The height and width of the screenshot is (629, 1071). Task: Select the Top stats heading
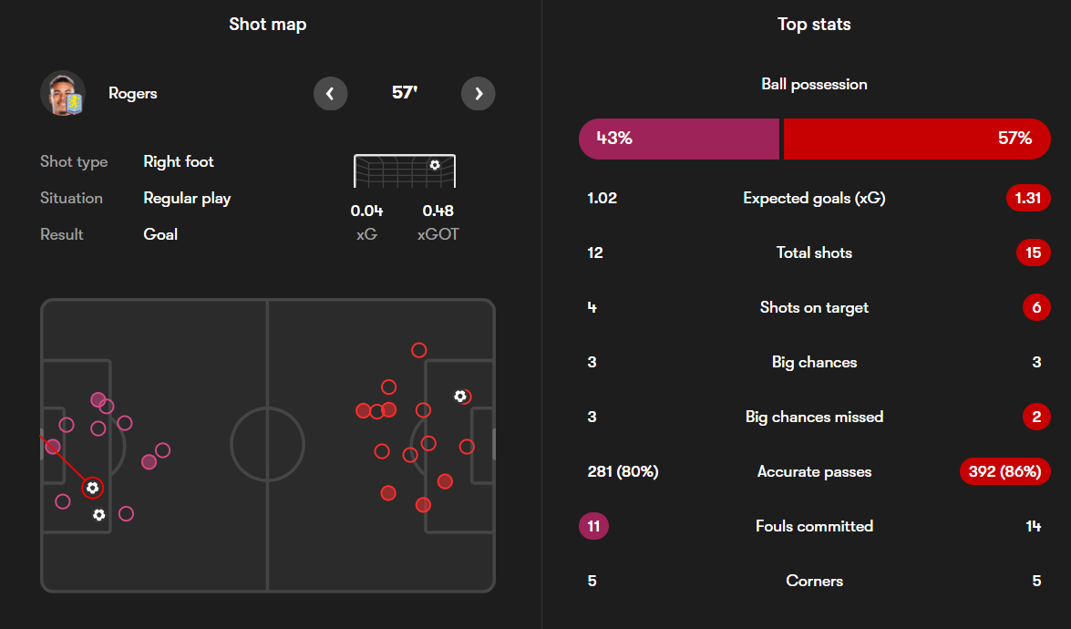814,25
